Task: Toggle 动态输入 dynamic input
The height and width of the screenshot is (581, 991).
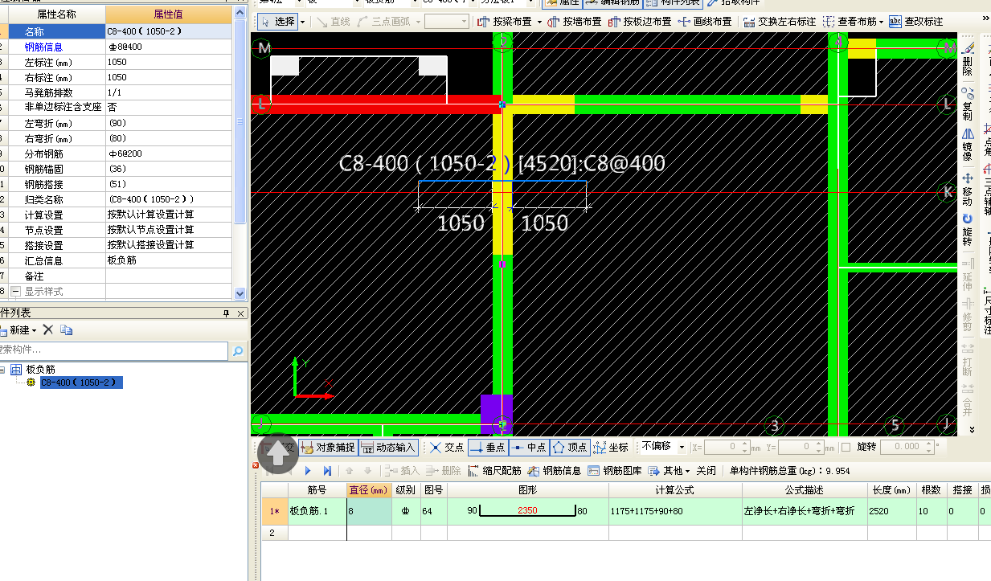Action: 388,448
